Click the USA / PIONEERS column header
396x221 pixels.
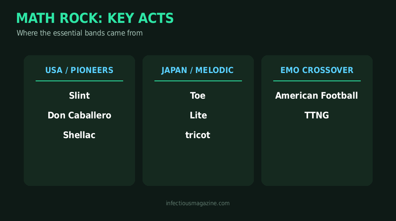[79, 70]
